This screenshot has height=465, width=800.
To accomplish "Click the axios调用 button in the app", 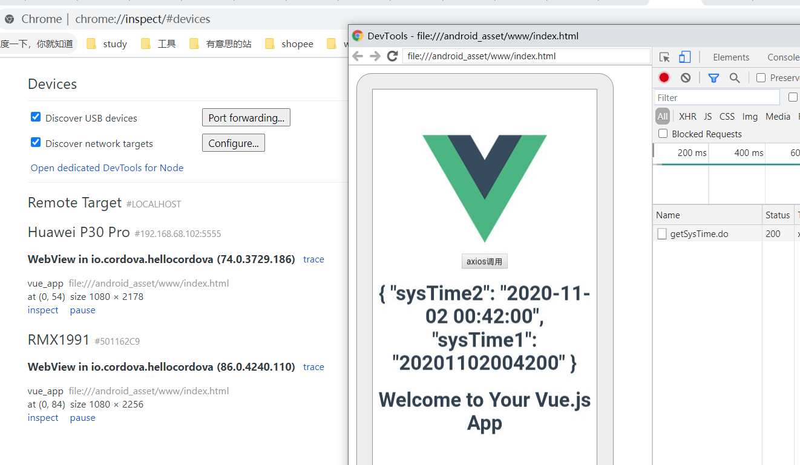I will click(485, 261).
